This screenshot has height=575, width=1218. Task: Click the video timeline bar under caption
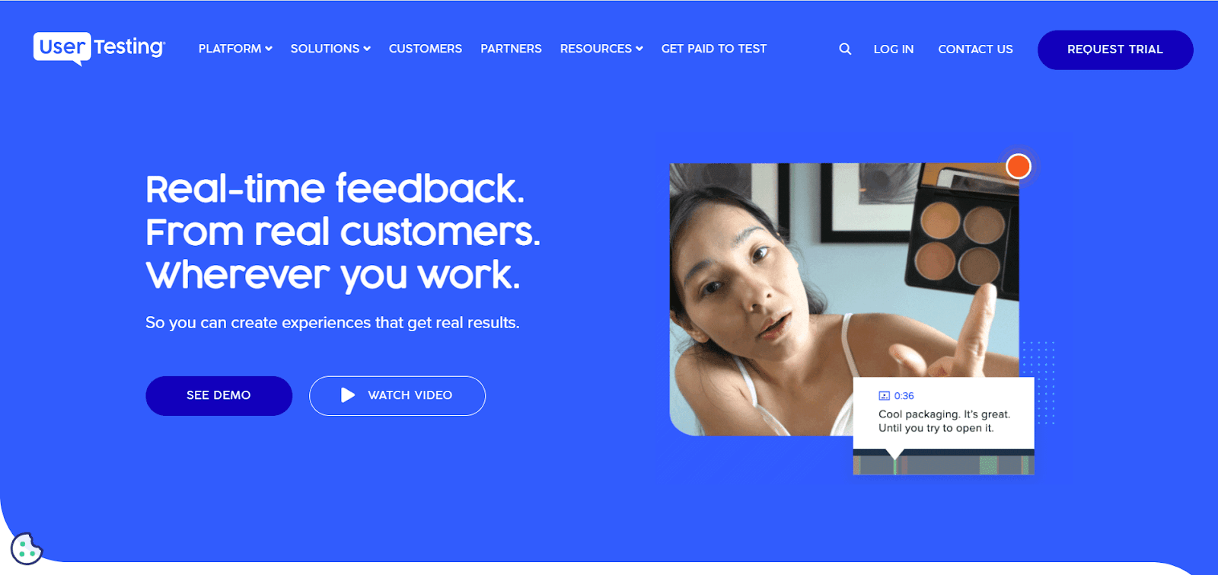tap(943, 463)
